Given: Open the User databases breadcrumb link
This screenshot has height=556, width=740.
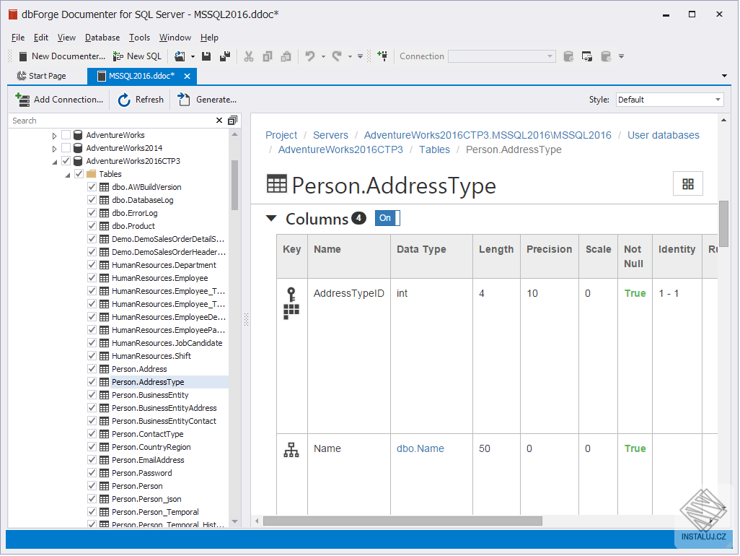Looking at the screenshot, I should pos(663,134).
